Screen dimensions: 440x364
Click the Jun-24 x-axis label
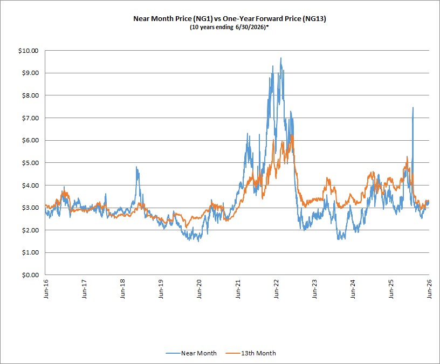click(353, 289)
